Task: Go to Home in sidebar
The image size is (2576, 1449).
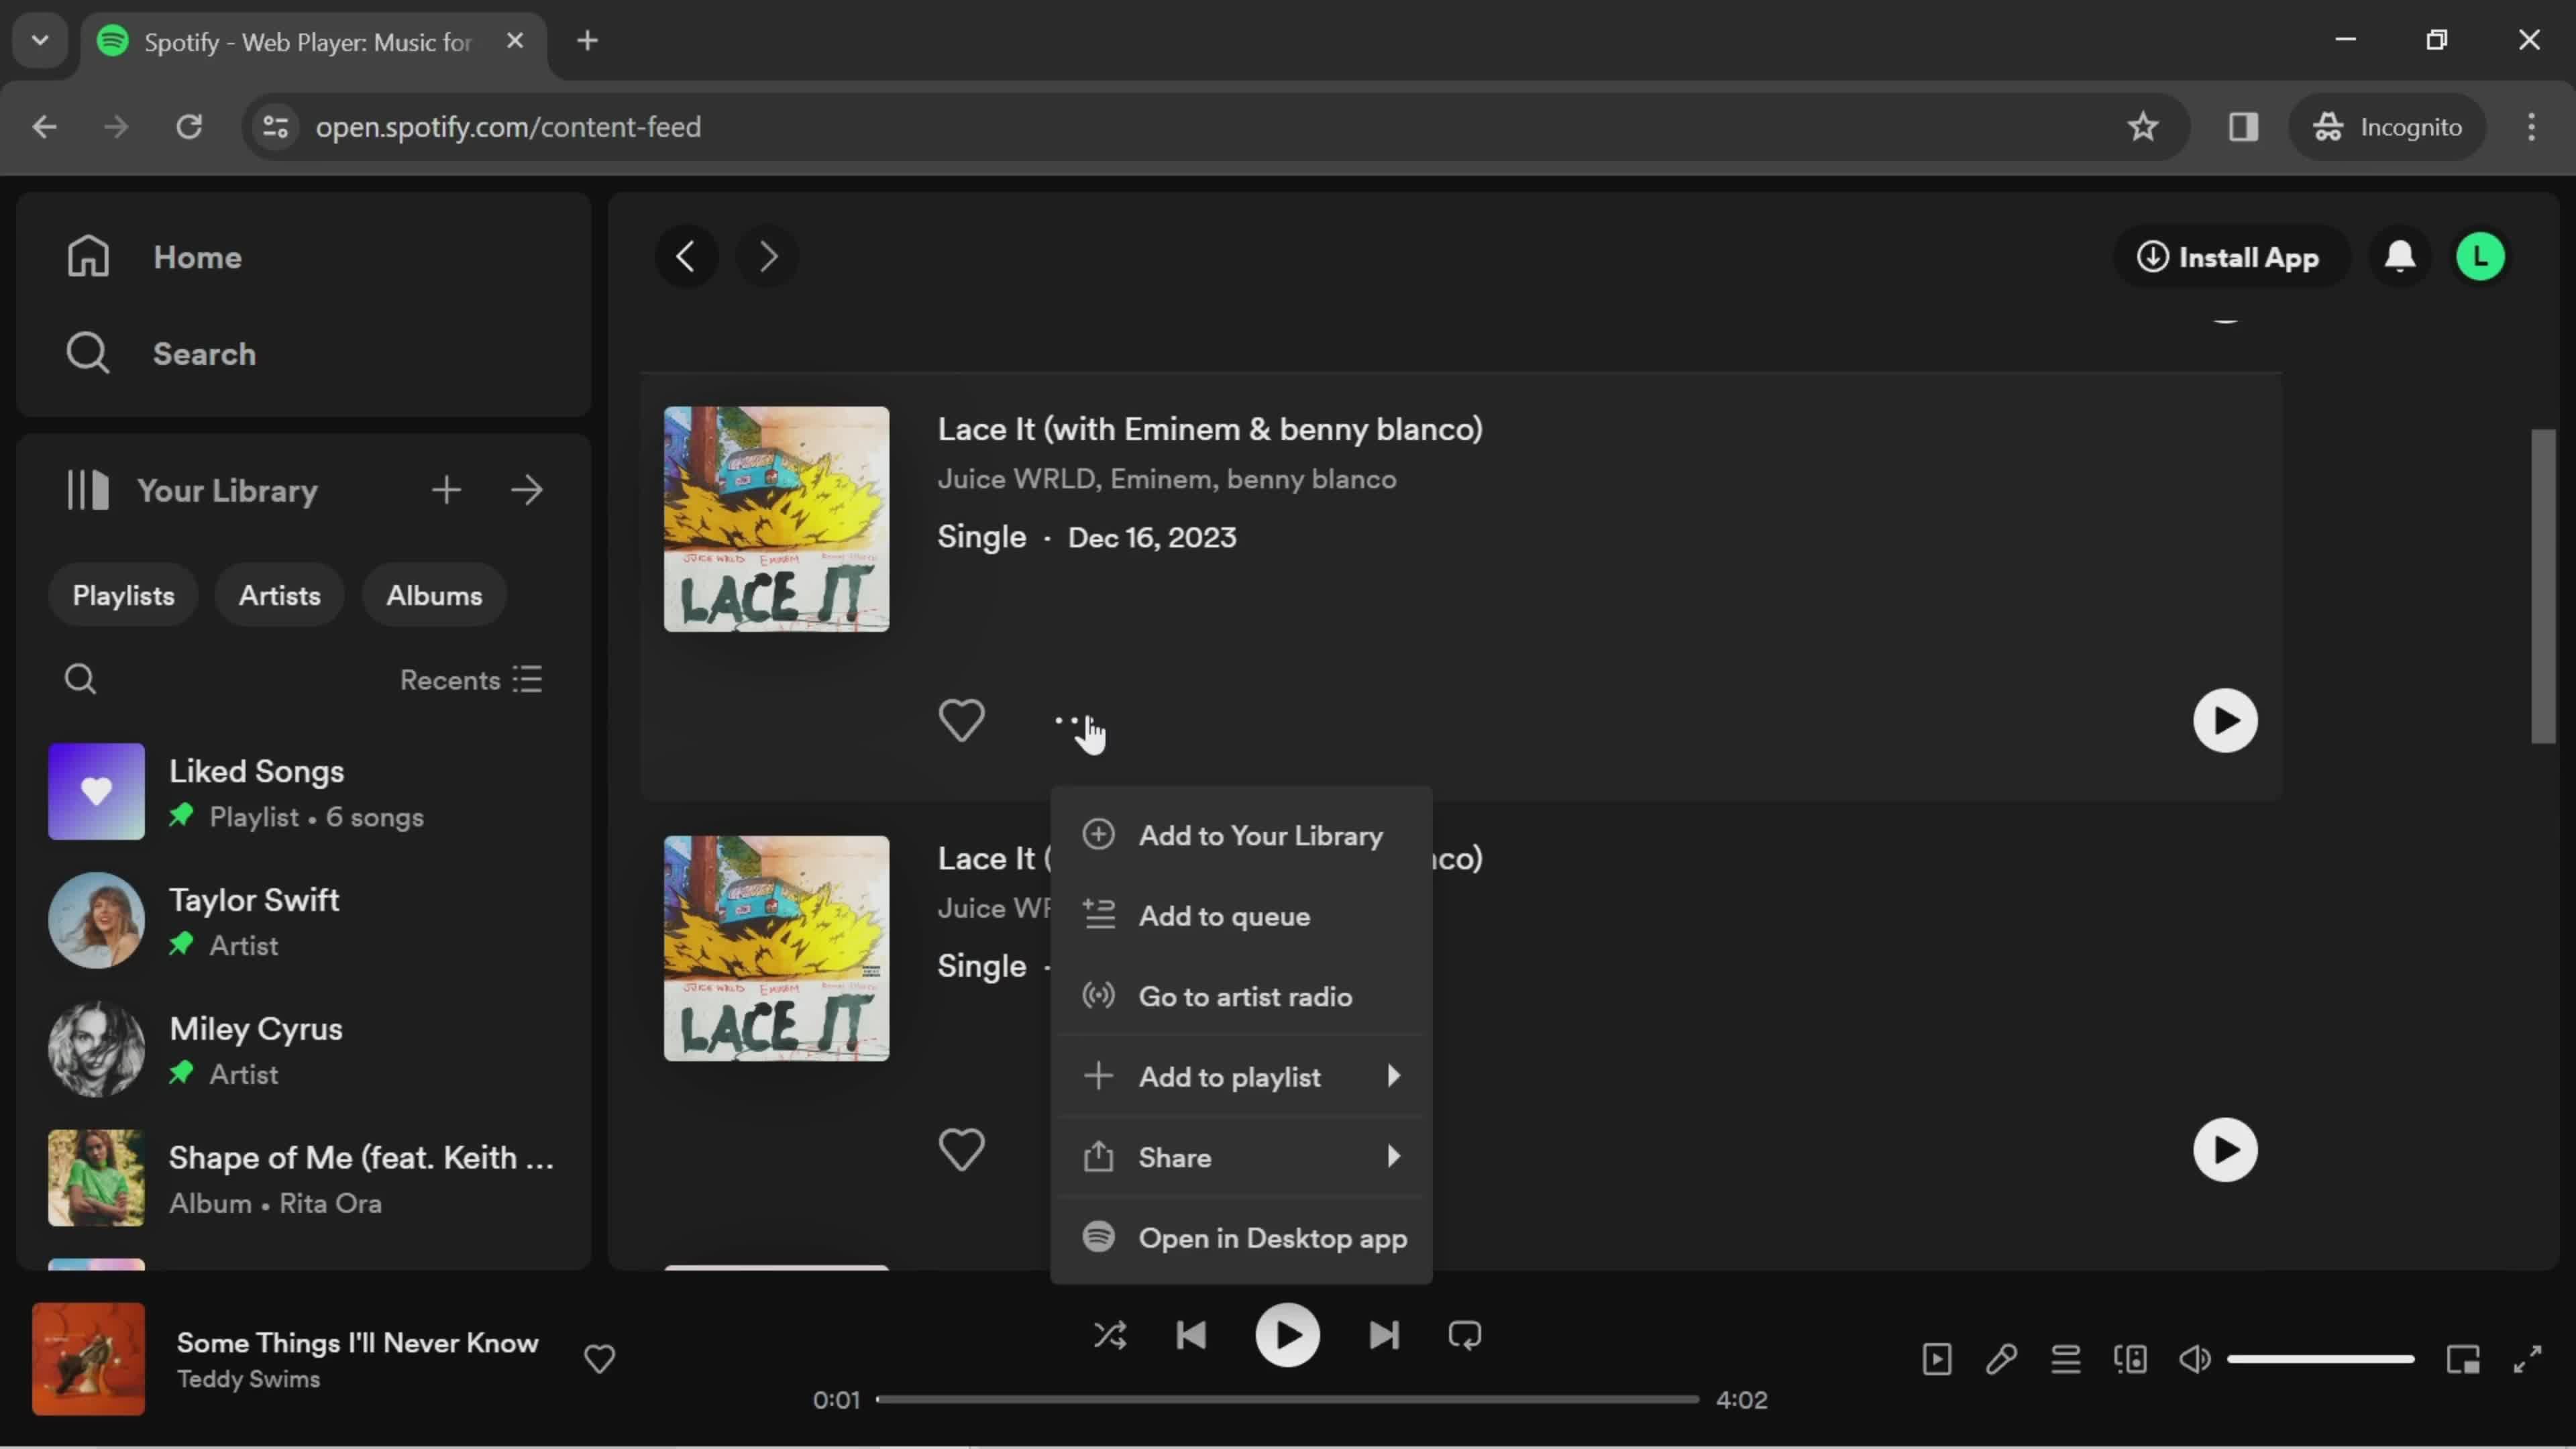Action: point(155,257)
